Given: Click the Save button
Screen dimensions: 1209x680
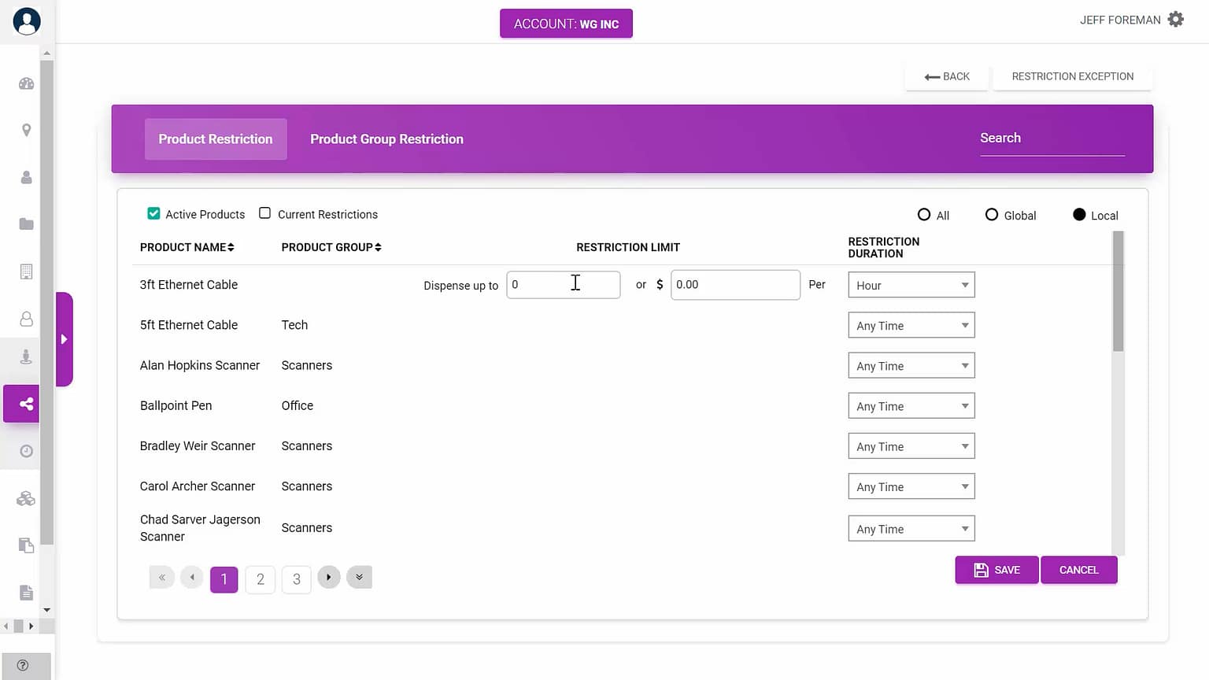Looking at the screenshot, I should click(996, 570).
